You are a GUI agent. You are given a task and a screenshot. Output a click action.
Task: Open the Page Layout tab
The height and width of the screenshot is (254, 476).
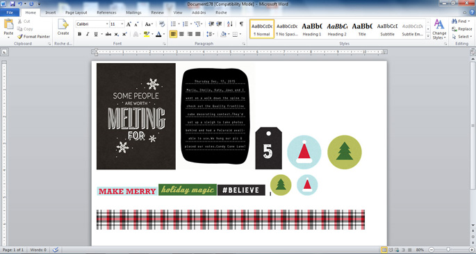(76, 12)
